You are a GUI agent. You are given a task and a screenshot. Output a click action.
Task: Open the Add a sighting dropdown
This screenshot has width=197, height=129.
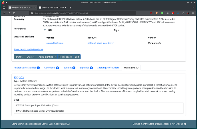pyautogui.click(x=47, y=57)
